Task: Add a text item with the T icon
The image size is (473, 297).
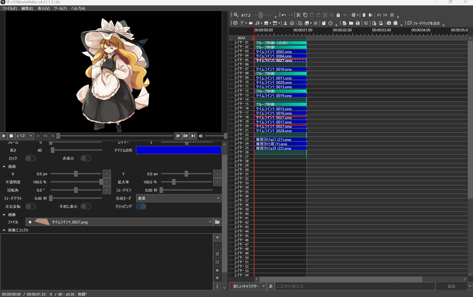Action: pos(242,23)
